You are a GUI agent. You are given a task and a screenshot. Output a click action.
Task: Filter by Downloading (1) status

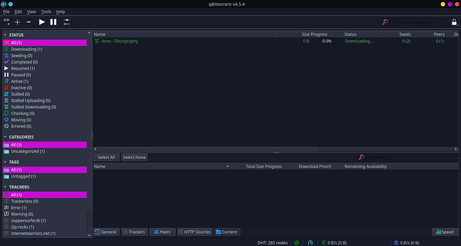click(45, 49)
